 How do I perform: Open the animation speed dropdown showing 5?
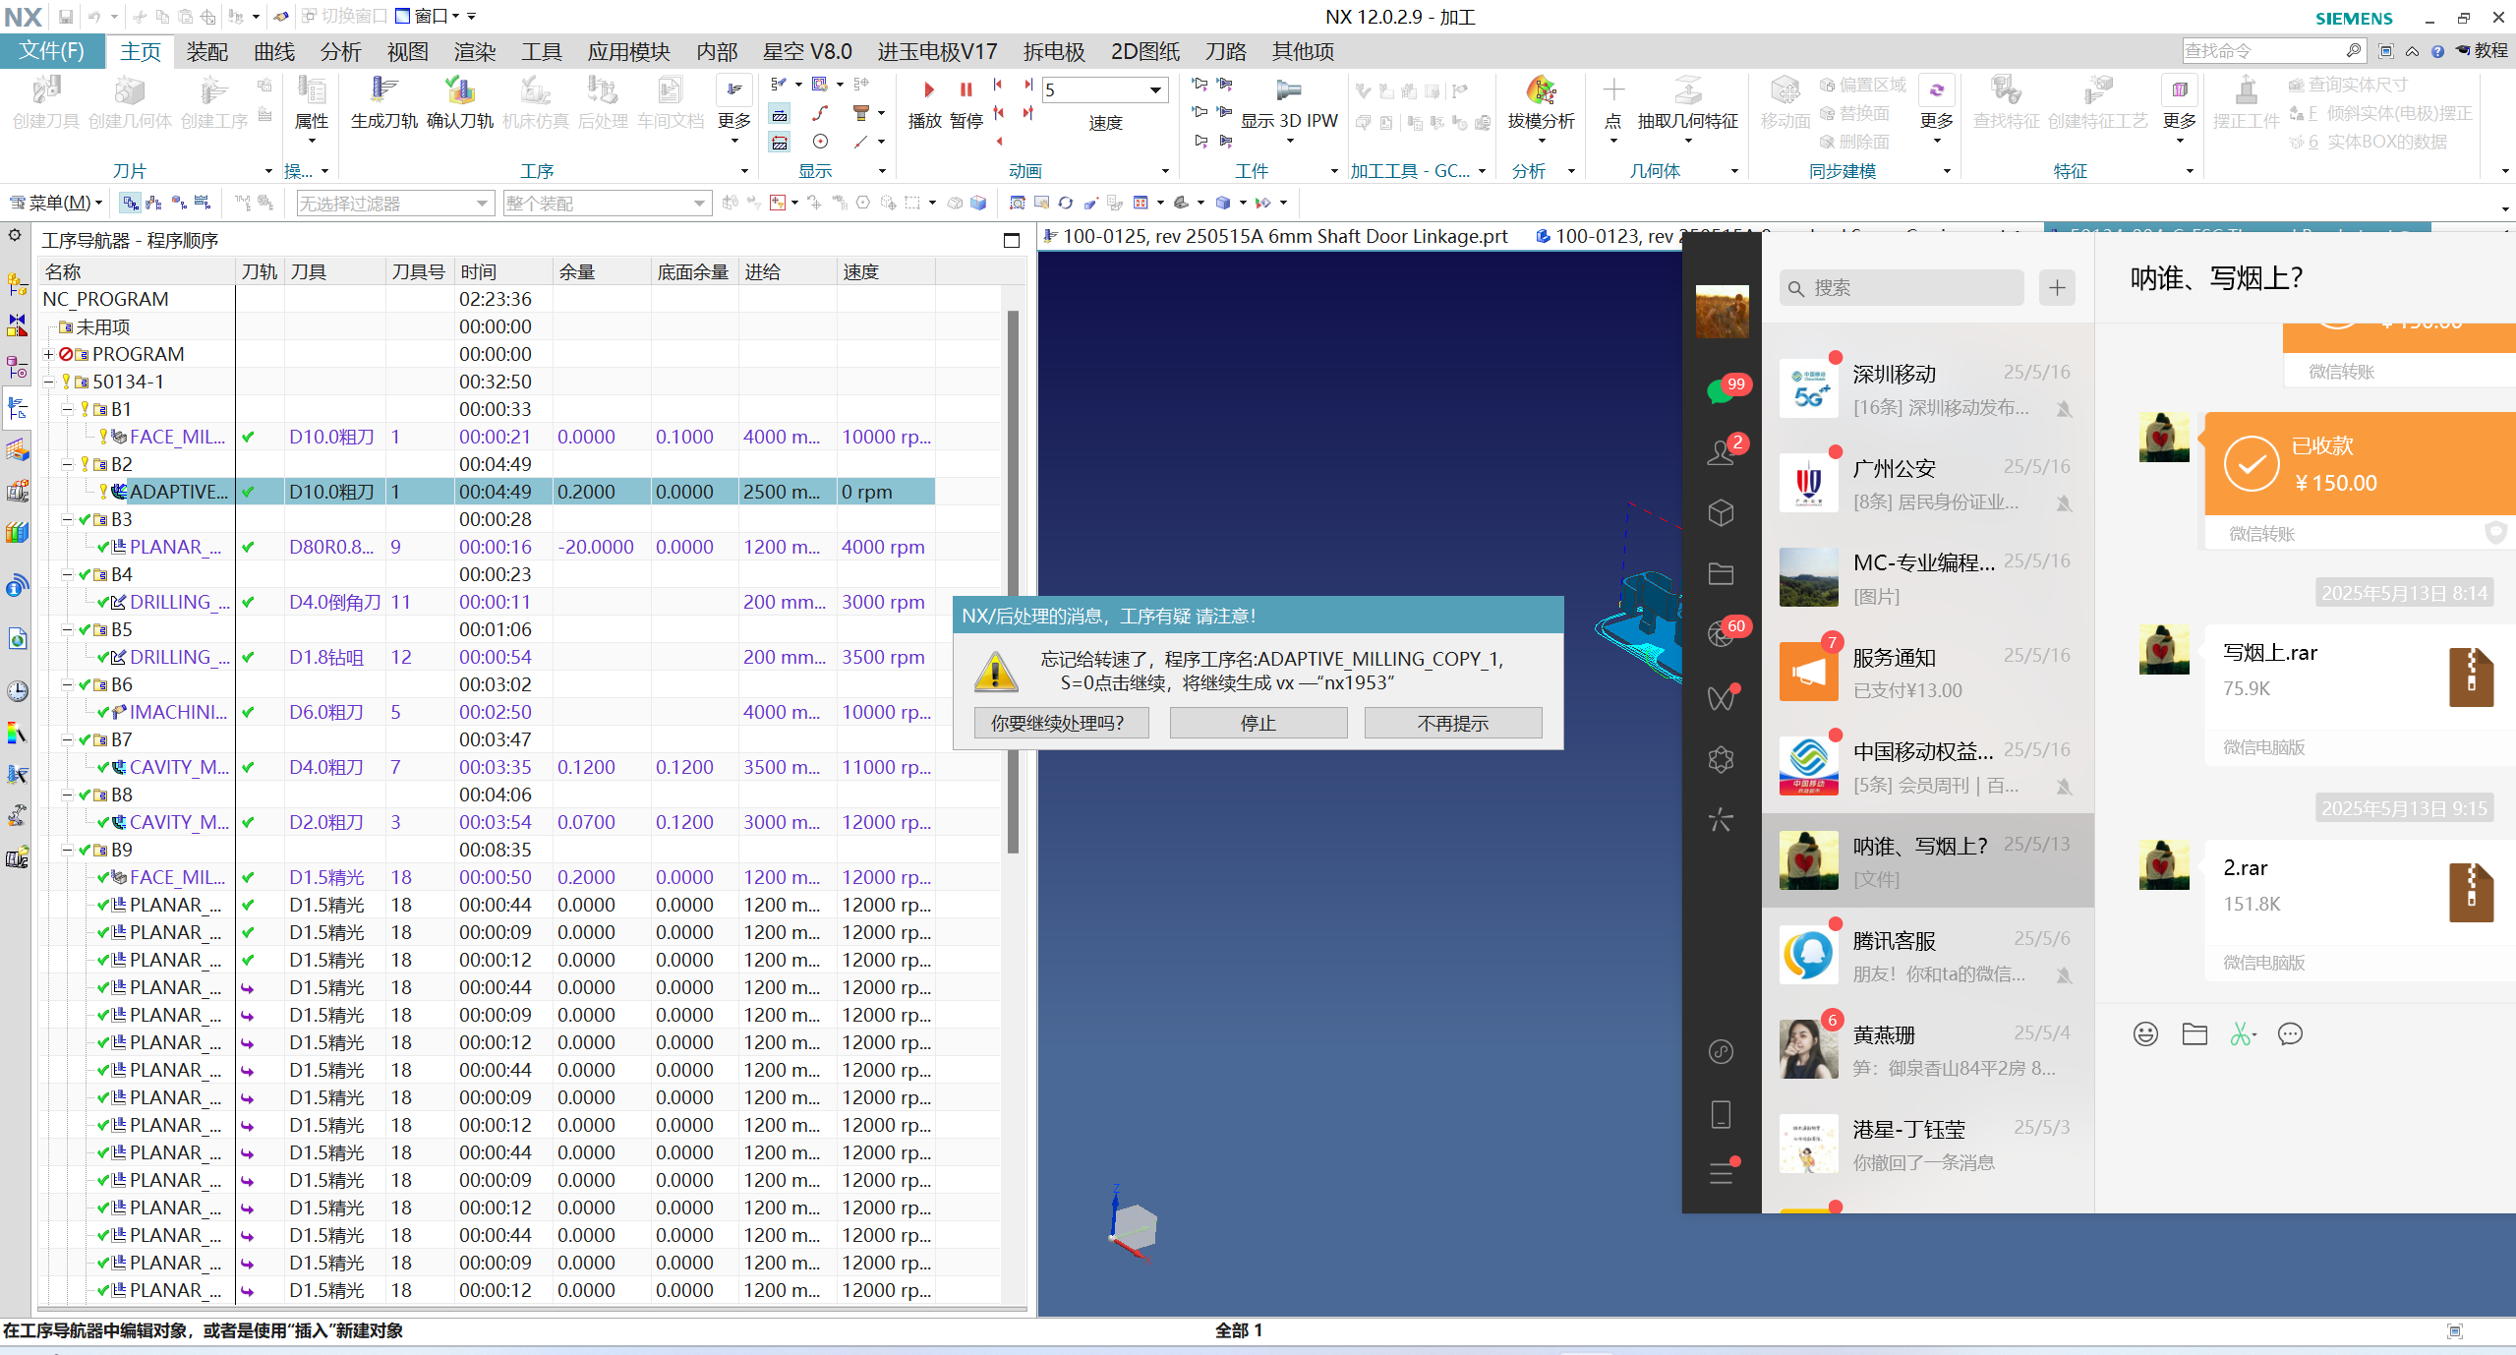click(x=1154, y=90)
